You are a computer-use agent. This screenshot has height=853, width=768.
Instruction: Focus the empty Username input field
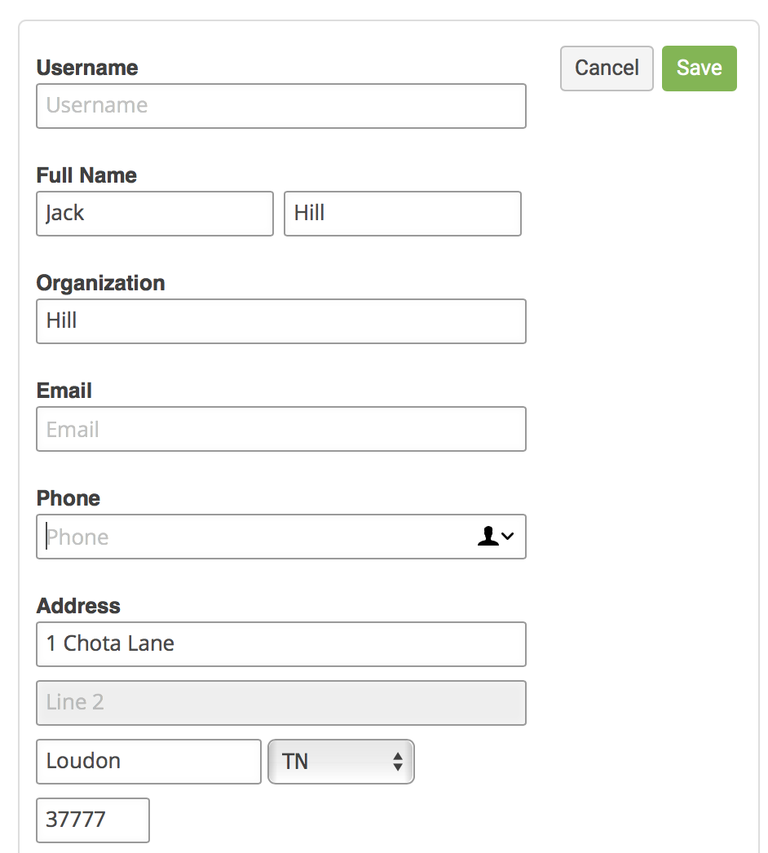tap(281, 106)
